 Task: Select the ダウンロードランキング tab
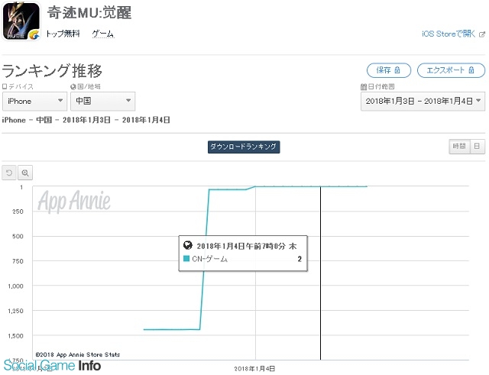[x=244, y=147]
